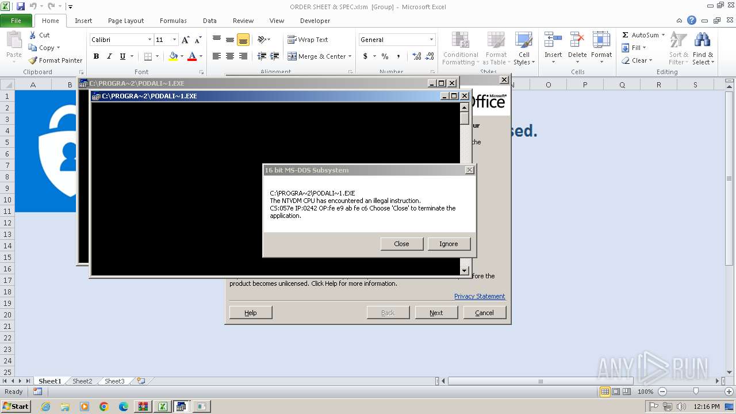The image size is (736, 414).
Task: Open the font size 11 dropdown
Action: [x=174, y=40]
